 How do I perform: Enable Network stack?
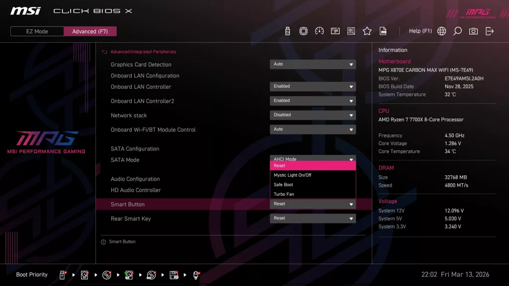click(313, 115)
